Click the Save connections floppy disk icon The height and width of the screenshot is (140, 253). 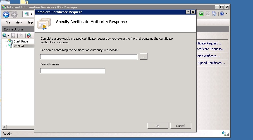point(13,35)
